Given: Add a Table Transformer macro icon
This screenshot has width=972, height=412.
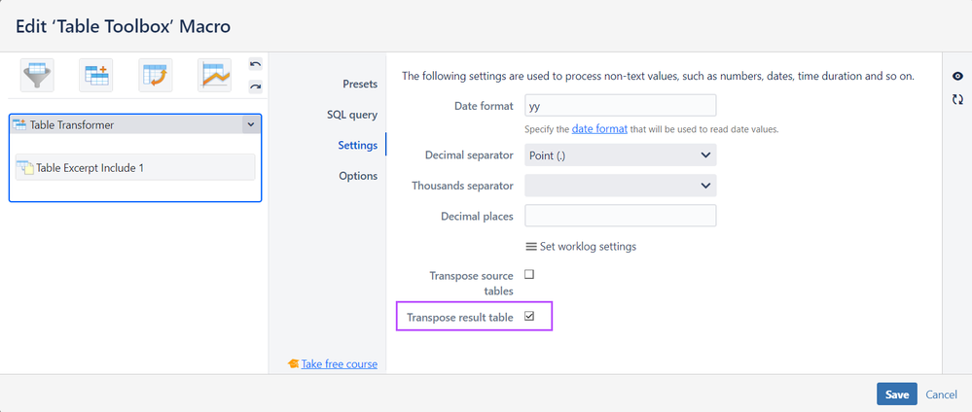Looking at the screenshot, I should point(97,75).
